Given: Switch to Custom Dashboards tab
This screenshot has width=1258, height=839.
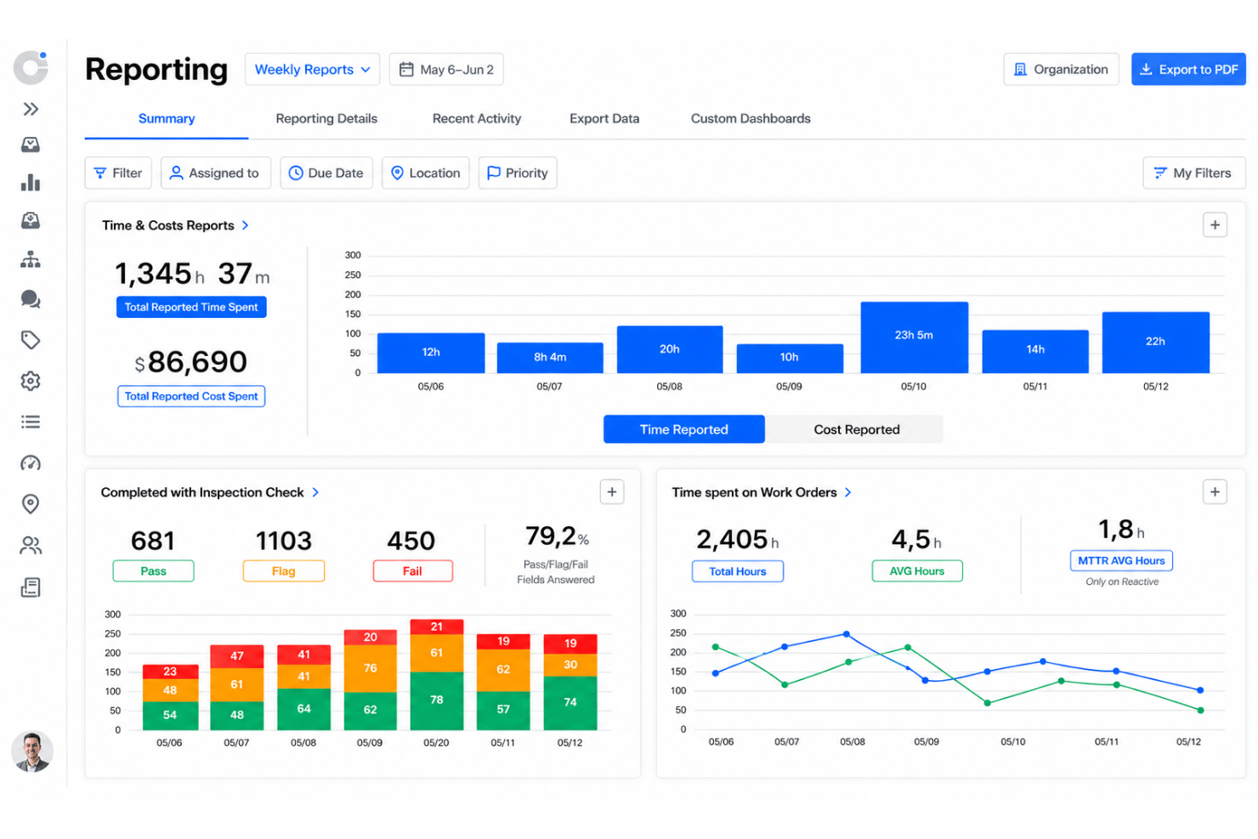Looking at the screenshot, I should tap(751, 119).
